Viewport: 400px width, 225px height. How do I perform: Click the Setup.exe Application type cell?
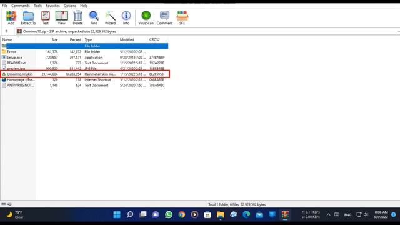tap(94, 57)
